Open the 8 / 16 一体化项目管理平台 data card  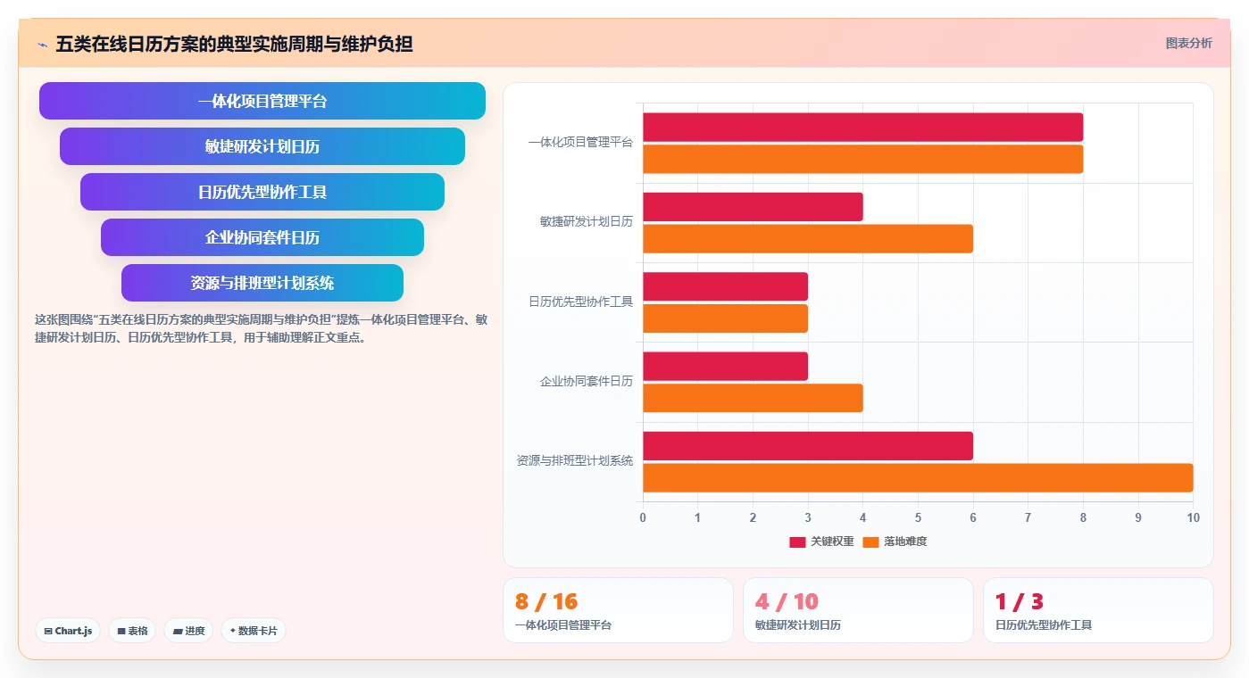point(618,610)
